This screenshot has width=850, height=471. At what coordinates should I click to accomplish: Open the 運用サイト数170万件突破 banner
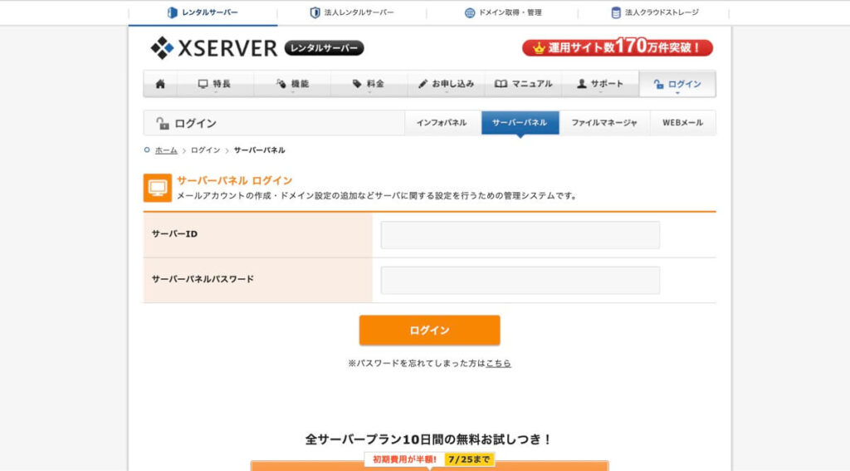click(x=618, y=47)
